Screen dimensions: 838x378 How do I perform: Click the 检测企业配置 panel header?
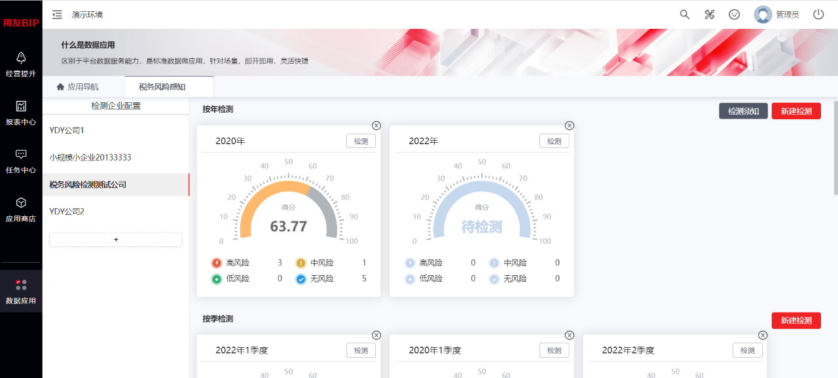[x=116, y=105]
